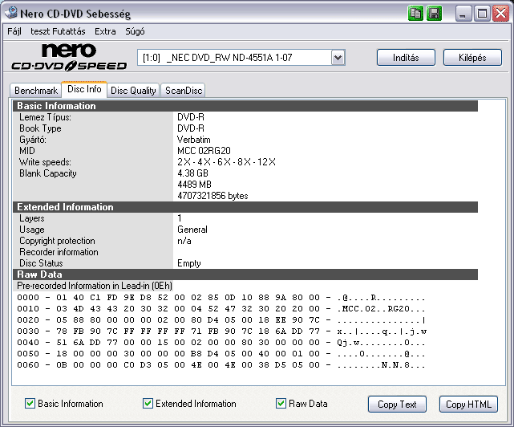Click the Extended Information section header
The image size is (514, 427).
(x=245, y=207)
